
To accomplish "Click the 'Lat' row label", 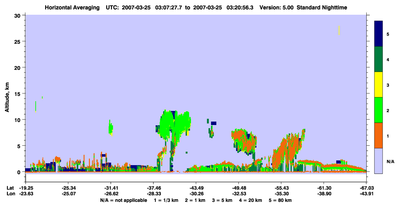I will pos(10,188).
